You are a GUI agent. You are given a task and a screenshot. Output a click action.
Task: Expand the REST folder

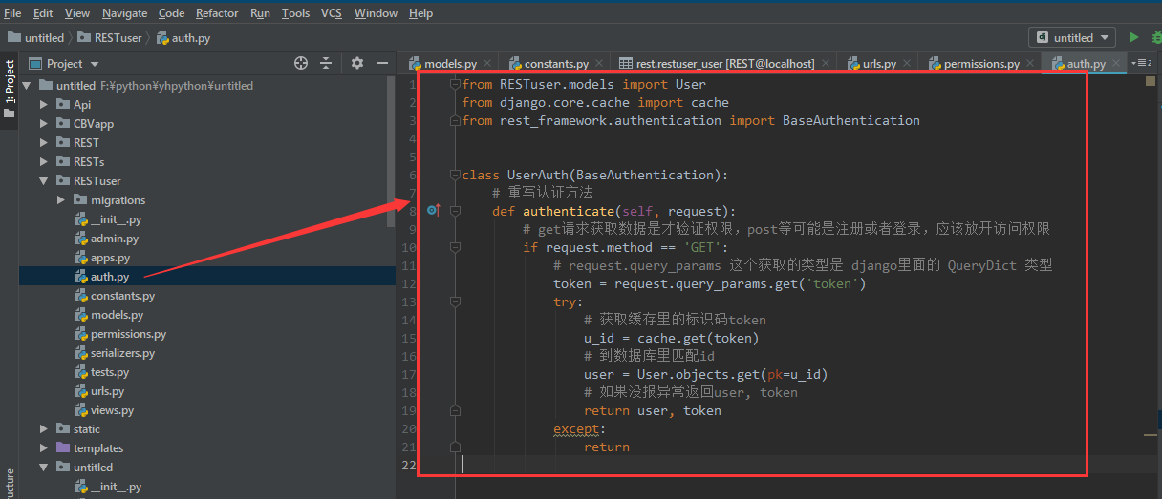click(x=44, y=143)
